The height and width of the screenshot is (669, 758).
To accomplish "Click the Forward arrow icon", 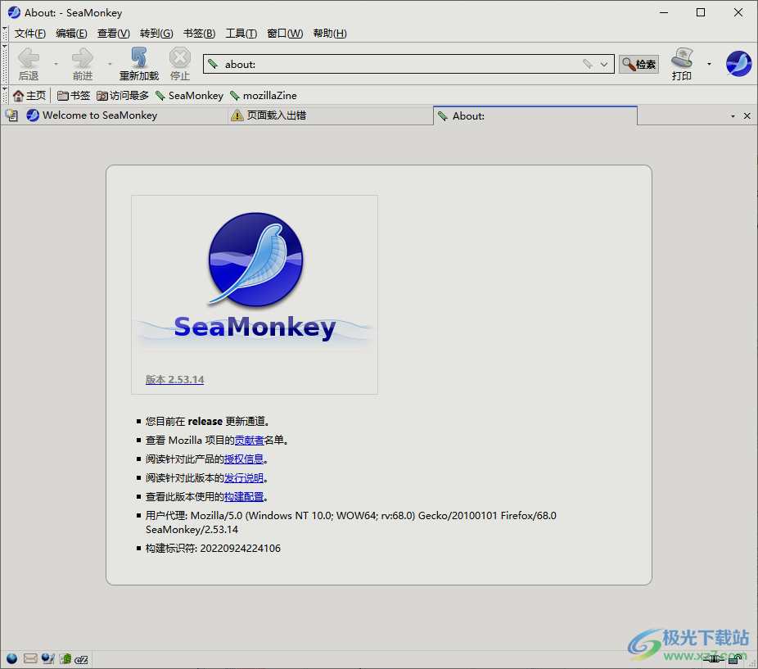I will tap(83, 58).
